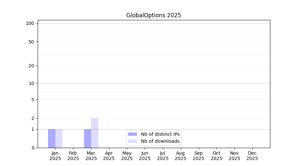Click the Apr 2025 x-axis label

[x=109, y=156]
